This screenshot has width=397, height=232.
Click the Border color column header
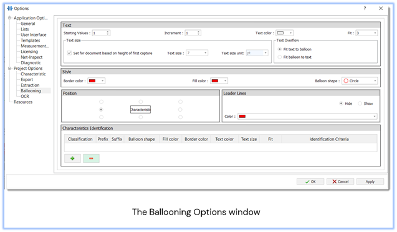tap(196, 139)
